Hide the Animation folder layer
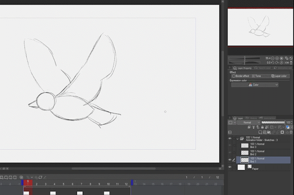Viewport: 294px width, 195px height. click(x=230, y=139)
